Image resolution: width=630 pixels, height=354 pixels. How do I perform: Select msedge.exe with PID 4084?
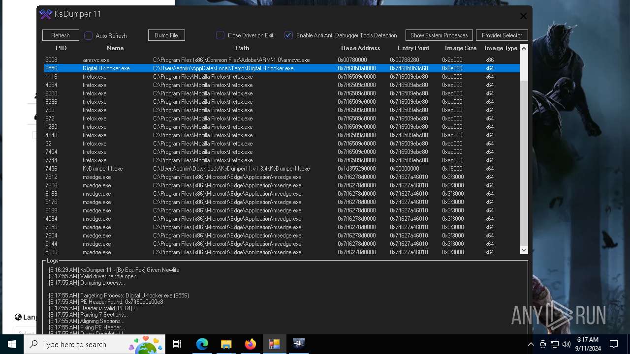point(282,219)
